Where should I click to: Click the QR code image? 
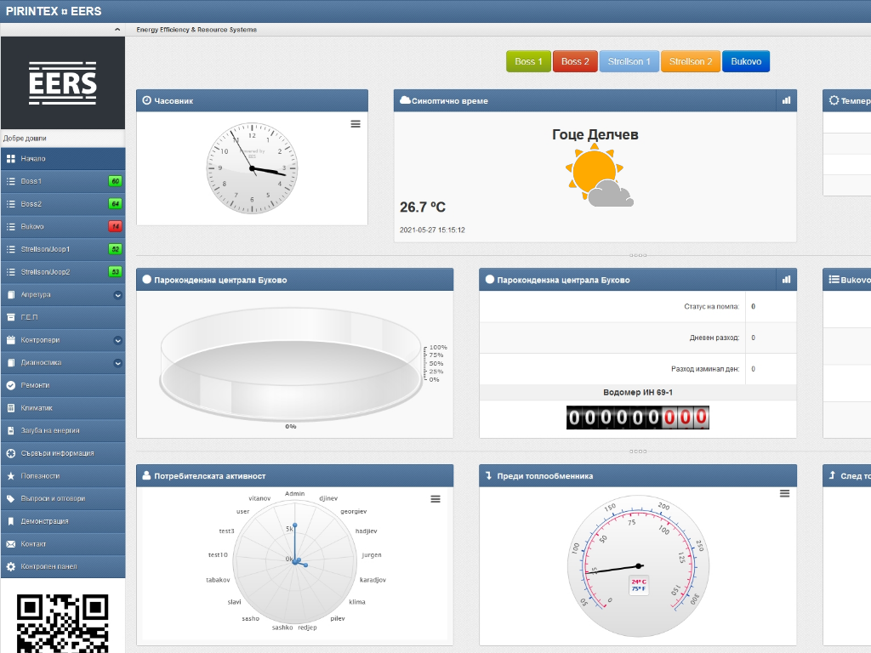click(x=63, y=623)
